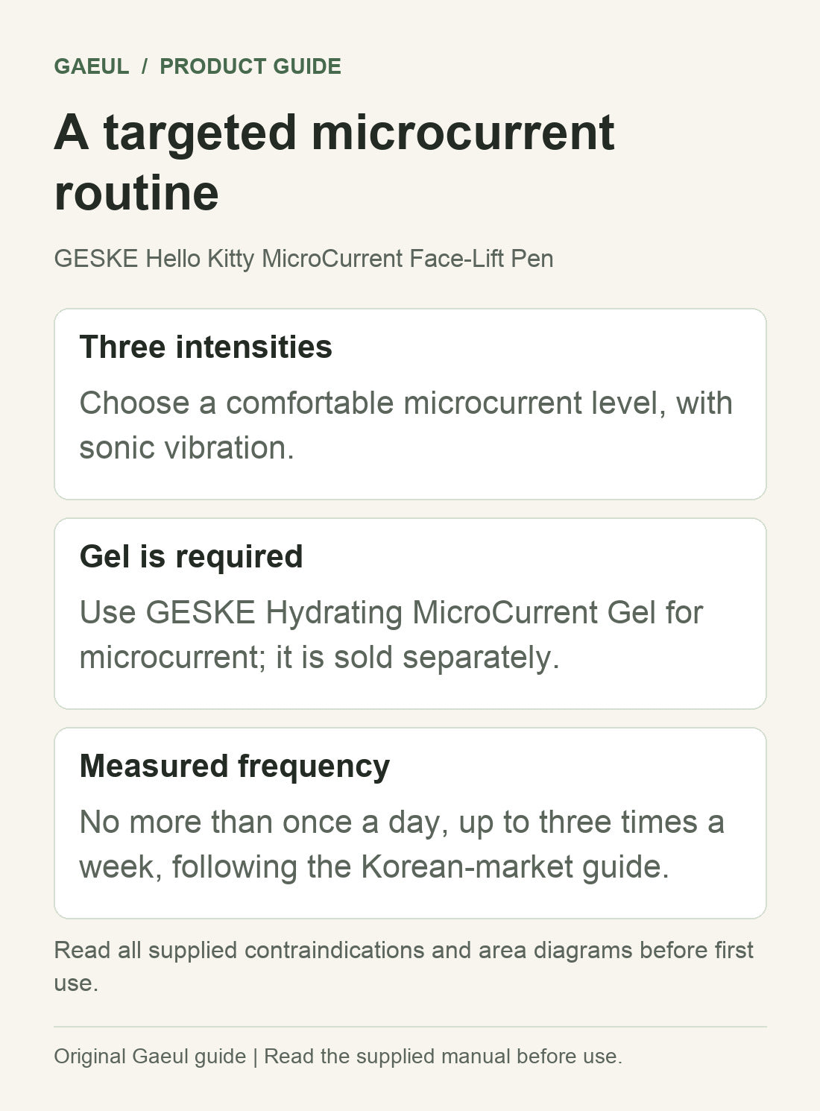Screen dimensions: 820x1111
Task: Click the GESKE Hello Kitty product subtitle
Action: 304,259
